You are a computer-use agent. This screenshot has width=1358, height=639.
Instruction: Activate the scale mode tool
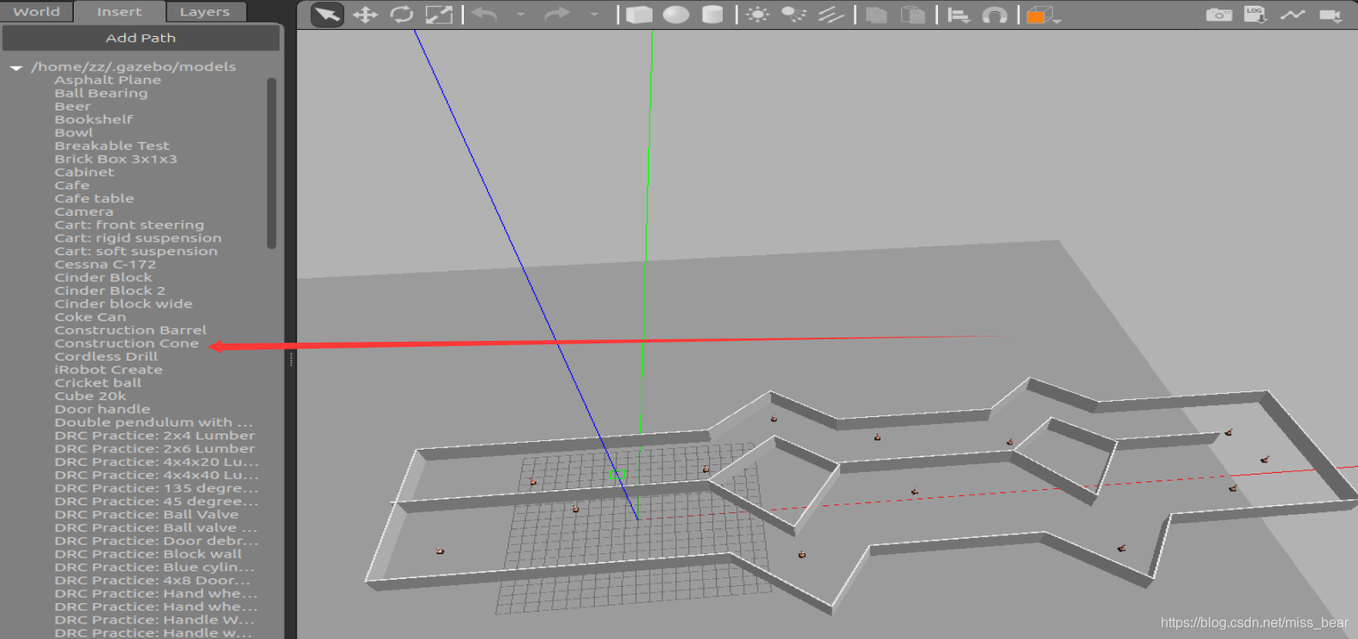point(439,15)
